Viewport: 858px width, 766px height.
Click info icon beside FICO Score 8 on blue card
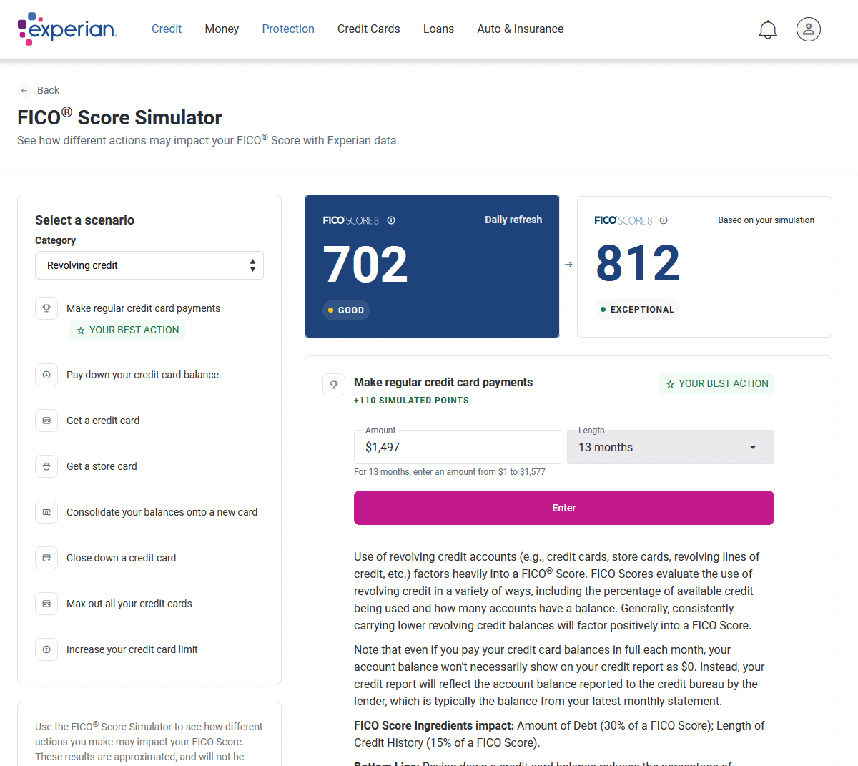[391, 220]
